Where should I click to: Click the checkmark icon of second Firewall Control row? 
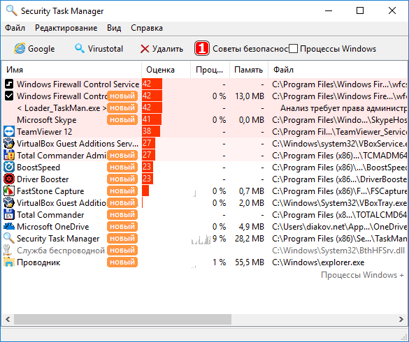9,96
